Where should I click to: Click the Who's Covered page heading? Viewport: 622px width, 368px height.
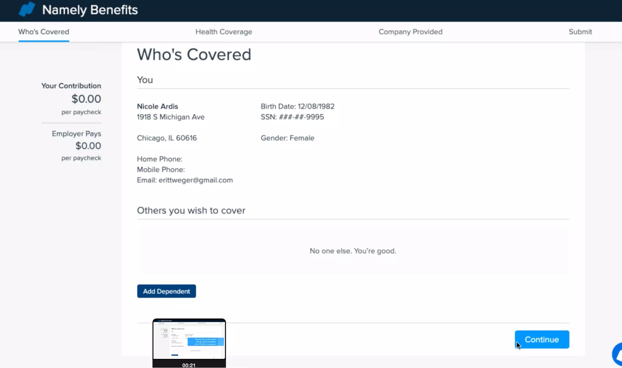(194, 54)
